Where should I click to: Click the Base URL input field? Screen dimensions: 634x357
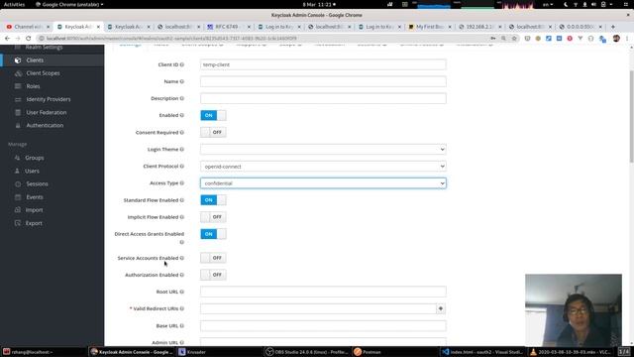click(323, 325)
